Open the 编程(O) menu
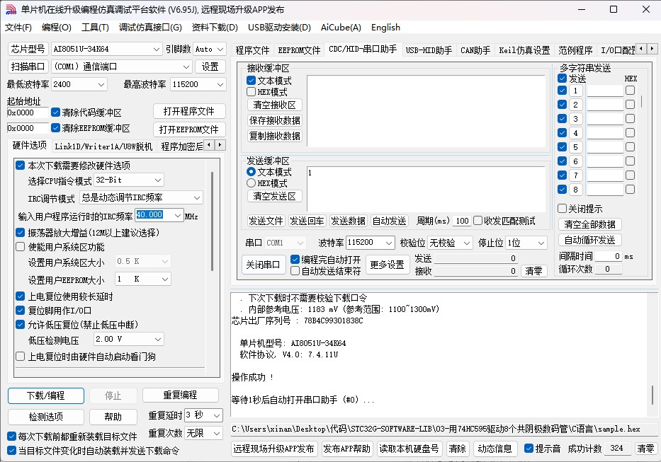 coord(57,28)
